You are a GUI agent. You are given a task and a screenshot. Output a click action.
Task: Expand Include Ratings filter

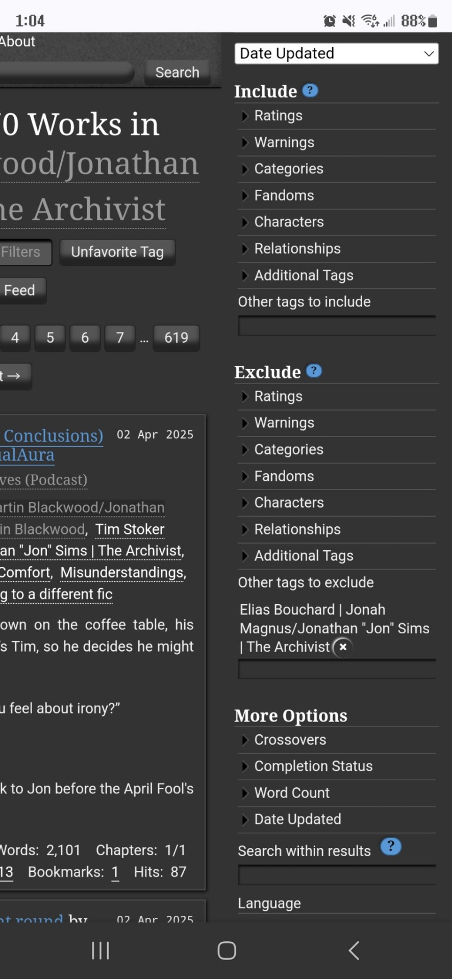pyautogui.click(x=337, y=116)
